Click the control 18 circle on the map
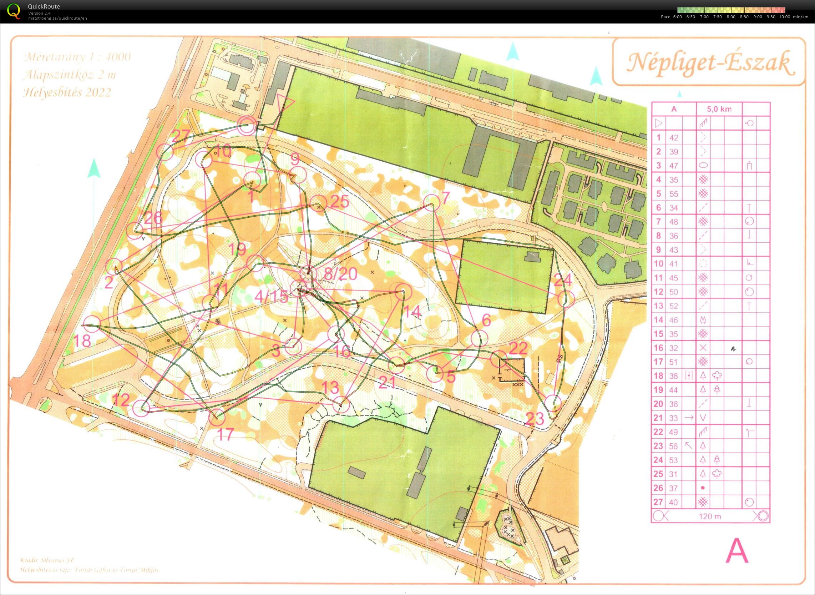 coord(91,323)
